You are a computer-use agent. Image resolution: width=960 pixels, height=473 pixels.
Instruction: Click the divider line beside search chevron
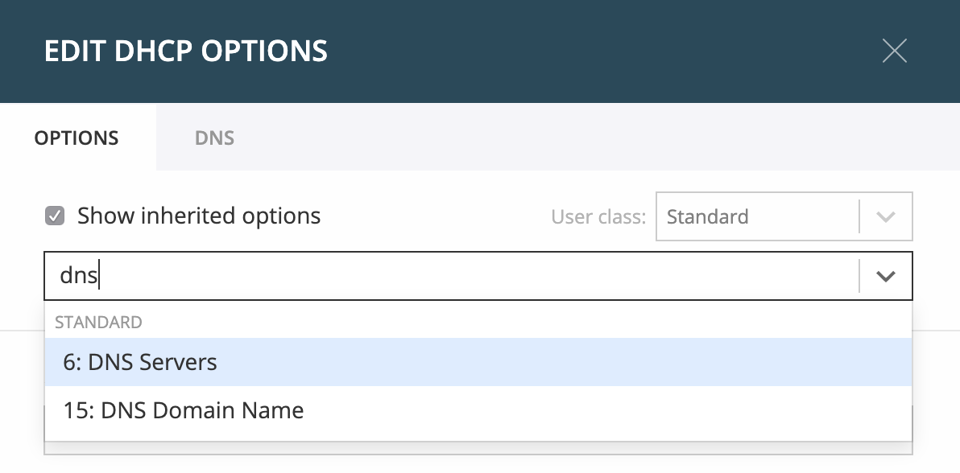[x=859, y=276]
